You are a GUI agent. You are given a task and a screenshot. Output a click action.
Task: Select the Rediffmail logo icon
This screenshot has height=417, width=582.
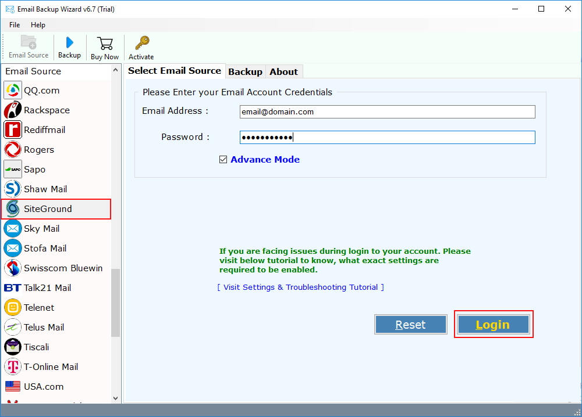[13, 130]
